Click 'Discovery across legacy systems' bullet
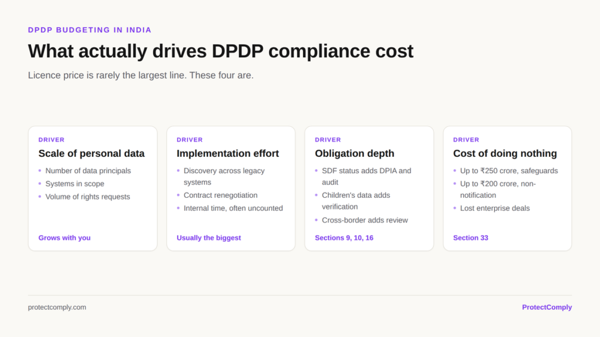Image resolution: width=600 pixels, height=337 pixels. tap(224, 177)
